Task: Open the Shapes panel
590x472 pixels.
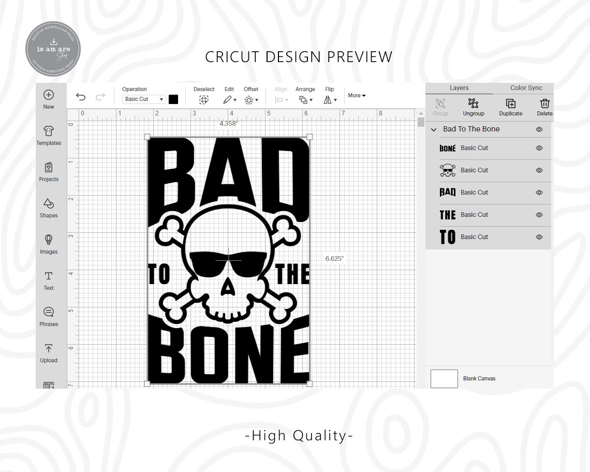Action: point(49,208)
